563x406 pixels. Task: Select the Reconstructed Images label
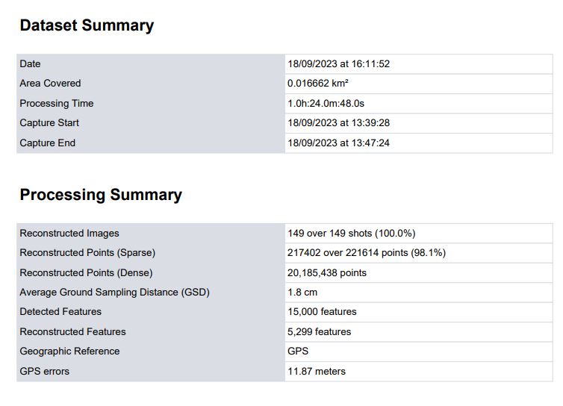(69, 234)
